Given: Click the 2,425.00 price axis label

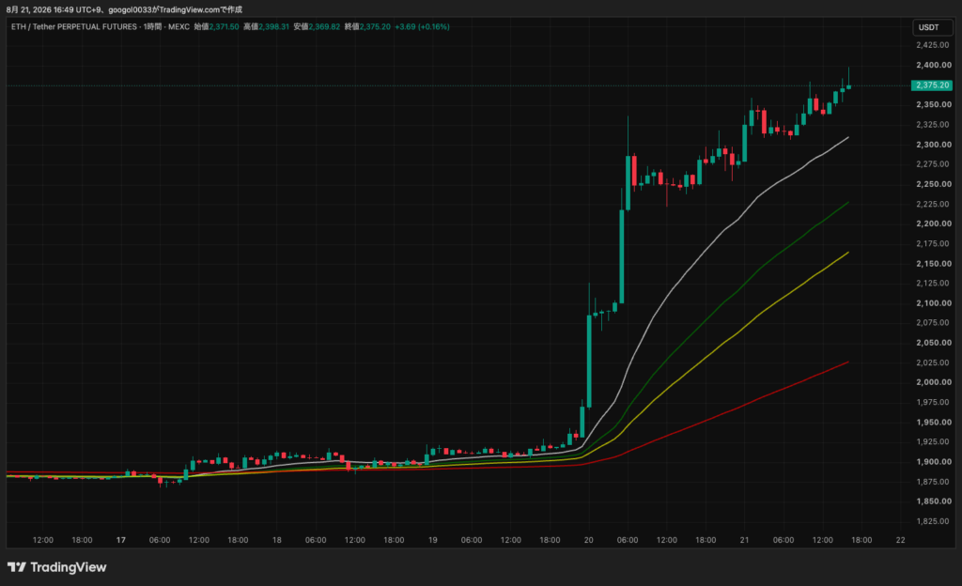Looking at the screenshot, I should tap(933, 45).
